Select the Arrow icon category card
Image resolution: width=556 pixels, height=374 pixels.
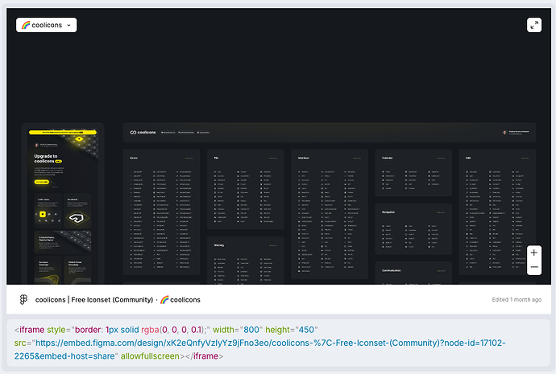(161, 212)
